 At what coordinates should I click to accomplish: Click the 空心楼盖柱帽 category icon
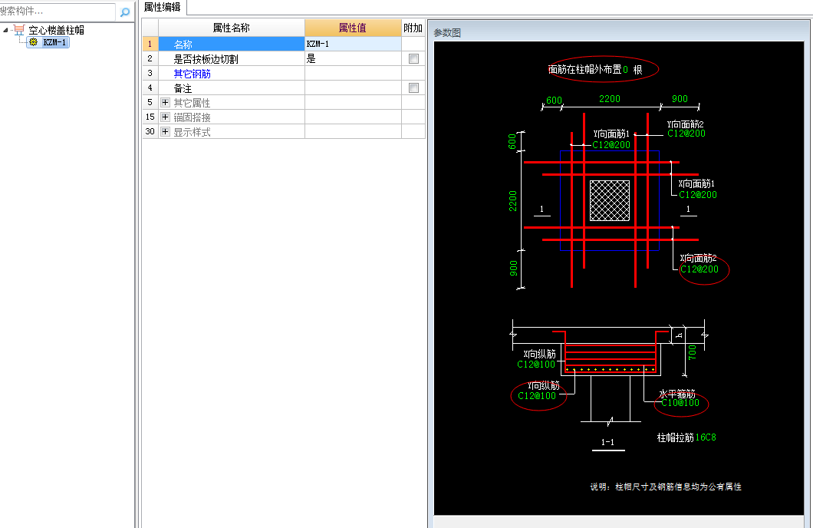(19, 30)
